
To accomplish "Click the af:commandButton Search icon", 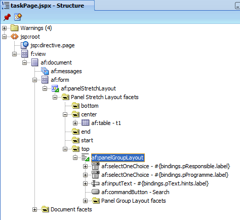I will 95,192.
